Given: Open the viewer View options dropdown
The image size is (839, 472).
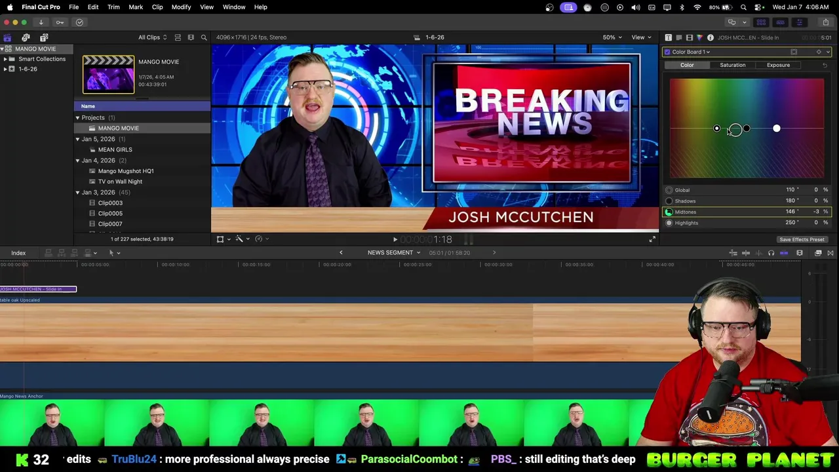Looking at the screenshot, I should [641, 37].
